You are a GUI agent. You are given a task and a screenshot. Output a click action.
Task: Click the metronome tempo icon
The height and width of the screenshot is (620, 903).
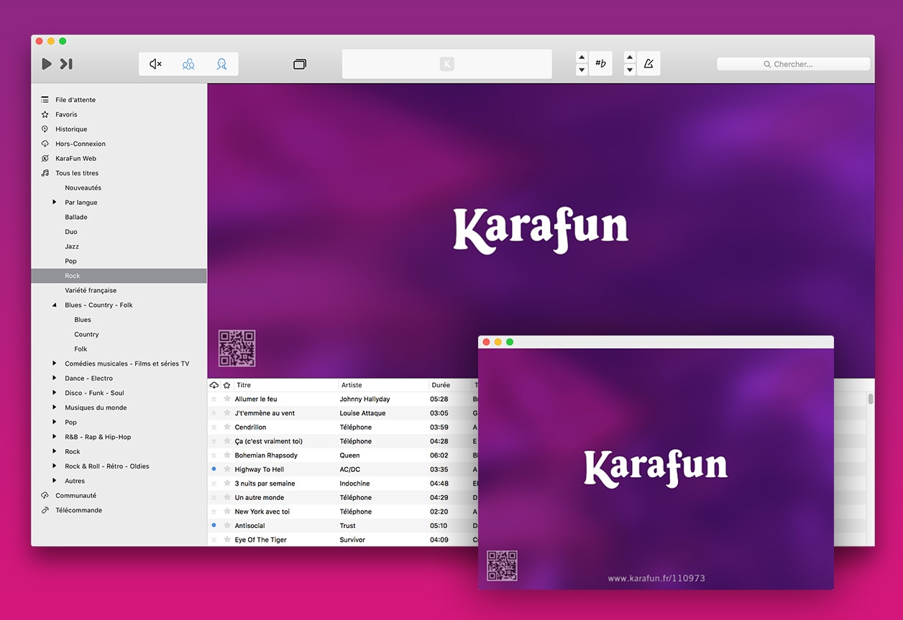coord(648,64)
